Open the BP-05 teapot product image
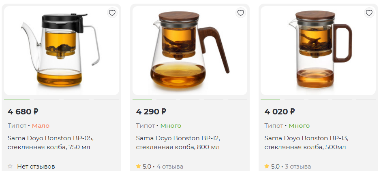This screenshot has height=171, width=381. click(x=62, y=51)
